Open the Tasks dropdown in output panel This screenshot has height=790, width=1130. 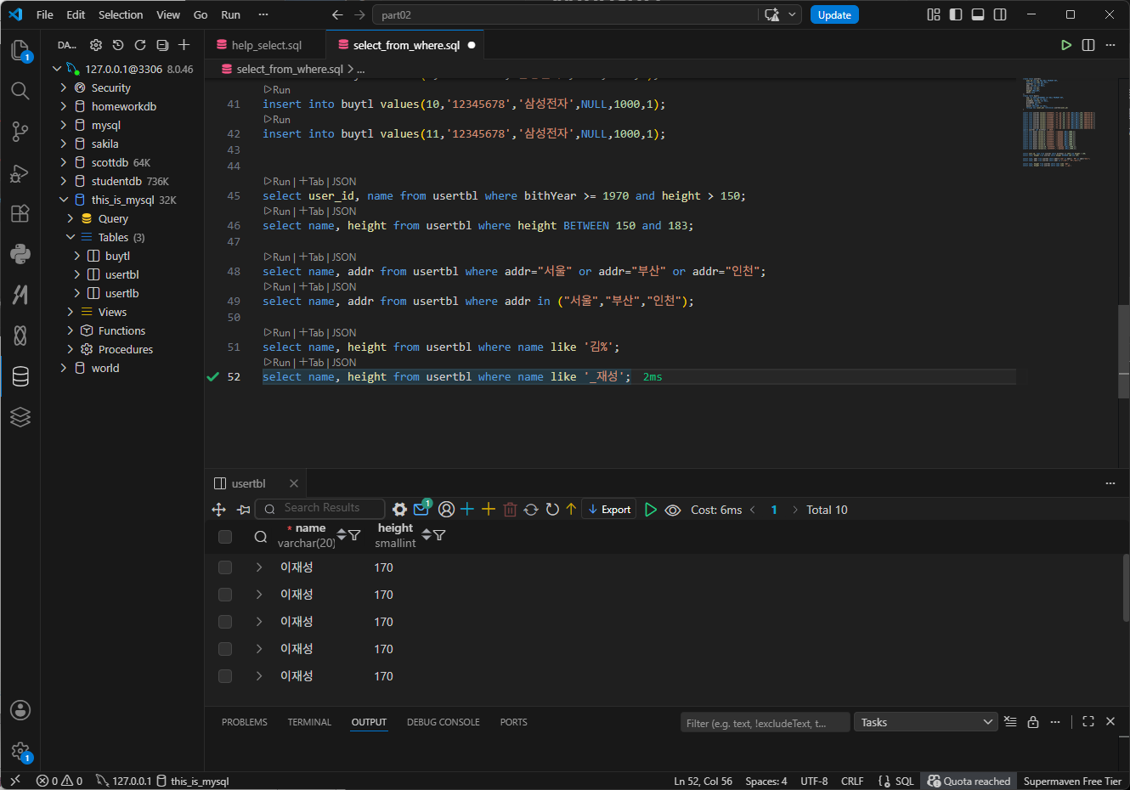[x=925, y=722]
